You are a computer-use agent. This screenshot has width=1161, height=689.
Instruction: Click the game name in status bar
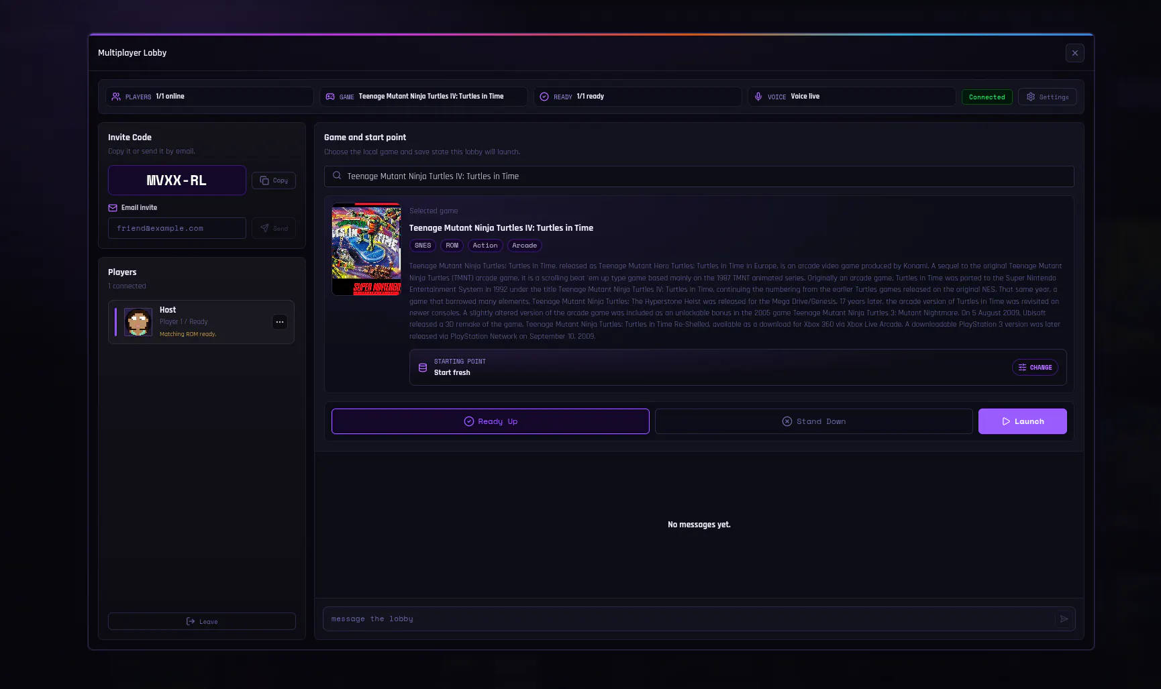click(431, 97)
